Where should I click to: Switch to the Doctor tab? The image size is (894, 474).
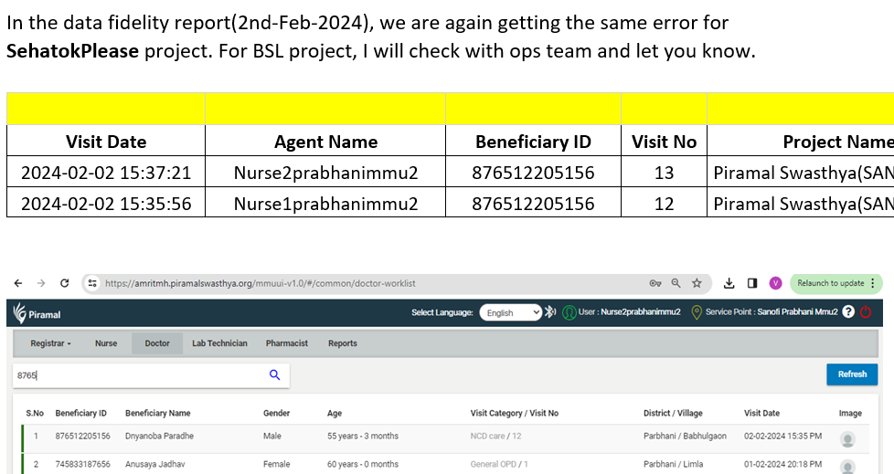point(157,343)
